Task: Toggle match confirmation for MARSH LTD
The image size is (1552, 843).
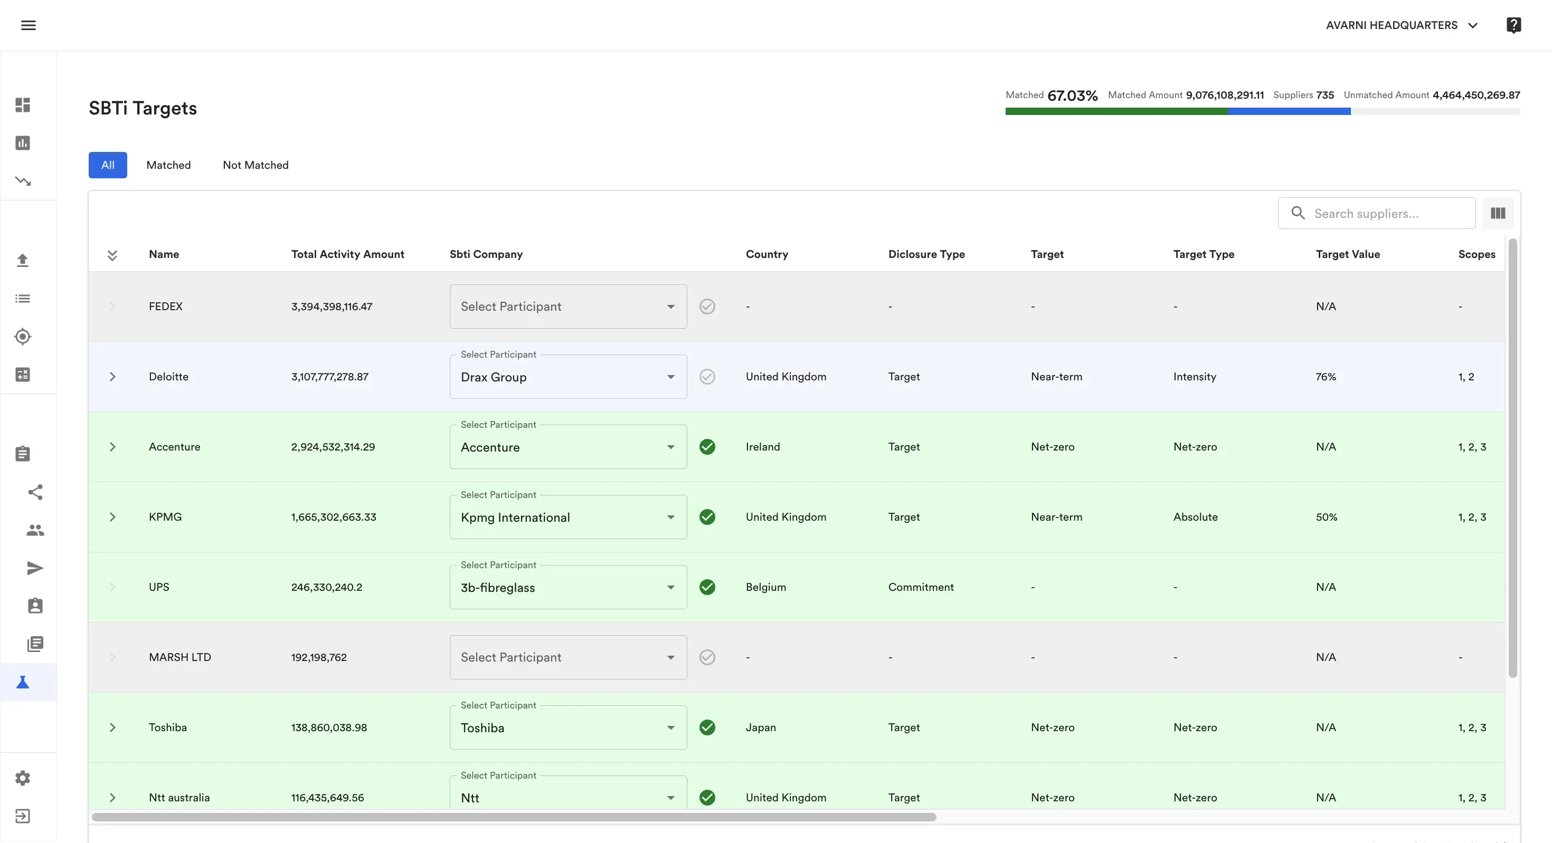Action: point(707,657)
